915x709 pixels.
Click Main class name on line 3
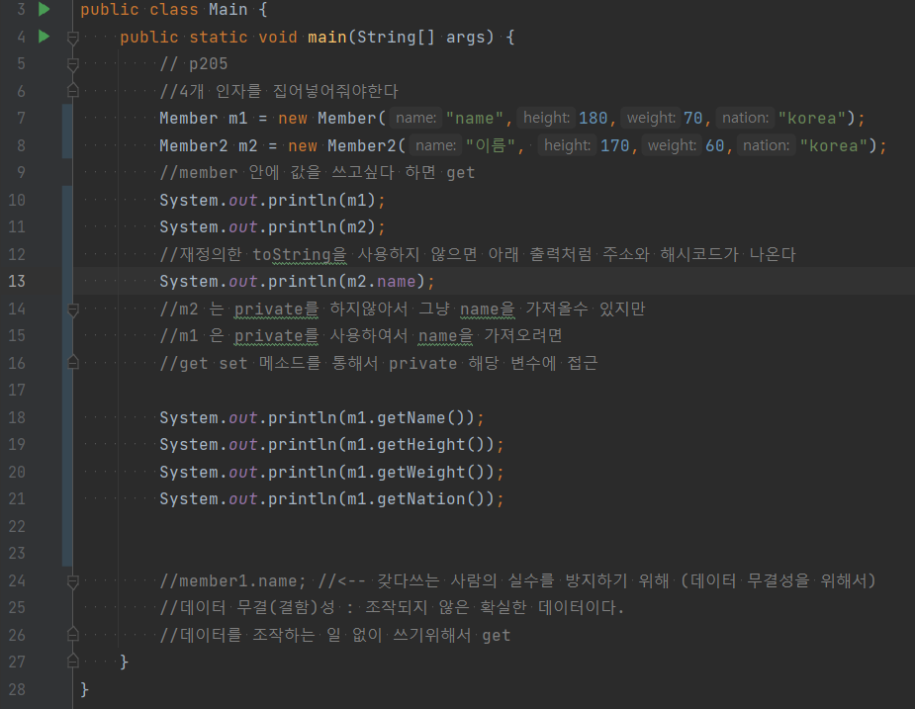pos(229,9)
